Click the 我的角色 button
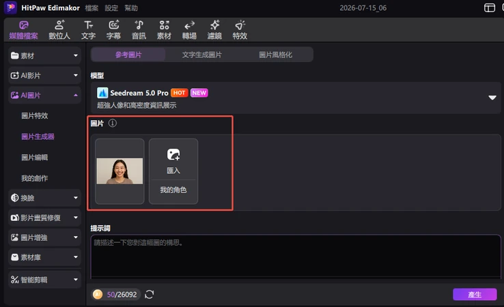This screenshot has height=307, width=504. (x=173, y=190)
